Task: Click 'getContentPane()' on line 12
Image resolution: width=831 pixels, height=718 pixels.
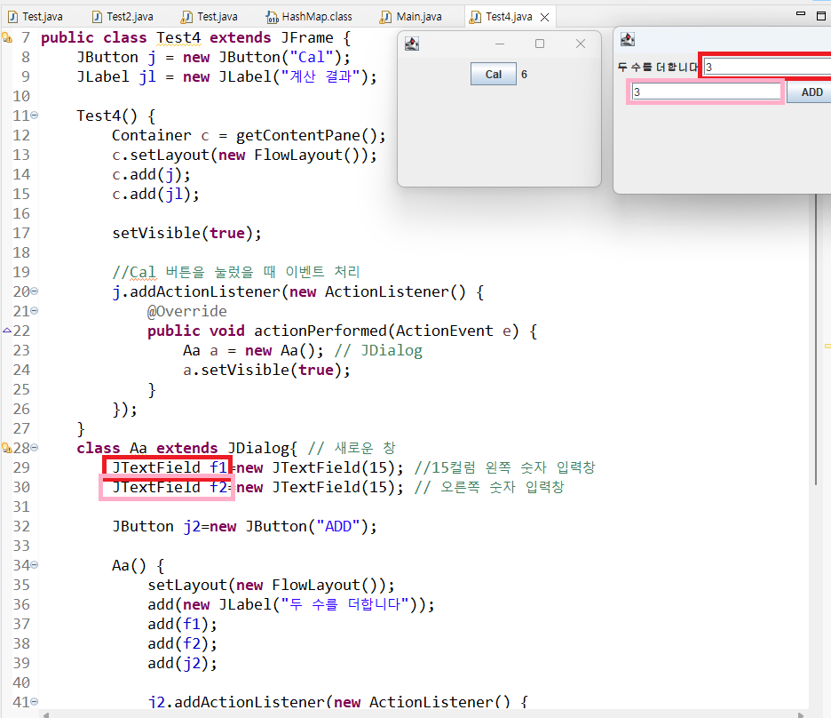Action: tap(306, 136)
